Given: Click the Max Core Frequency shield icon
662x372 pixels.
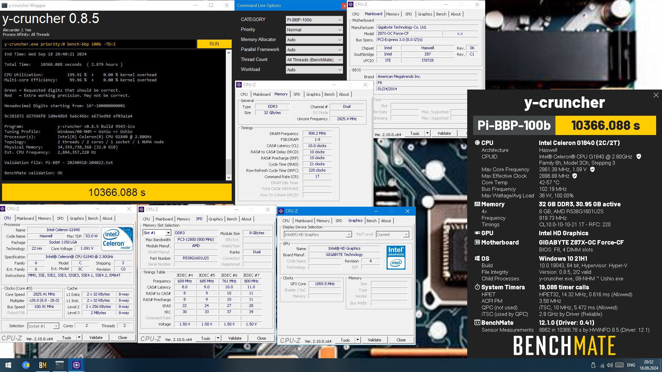Looking at the screenshot, I should (x=592, y=169).
